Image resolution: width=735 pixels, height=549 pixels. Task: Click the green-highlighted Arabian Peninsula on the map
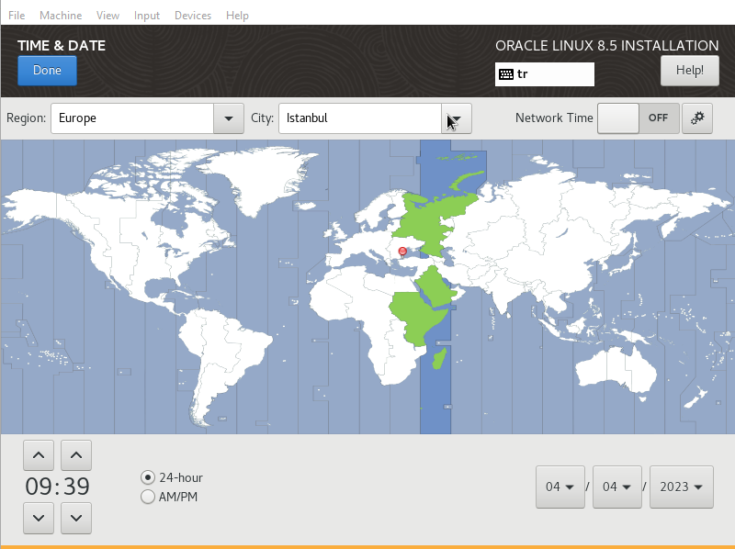coord(435,286)
